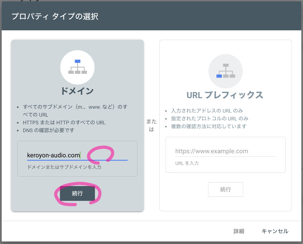
Task: Select the URL プレフィックス property type heading
Action: (225, 95)
